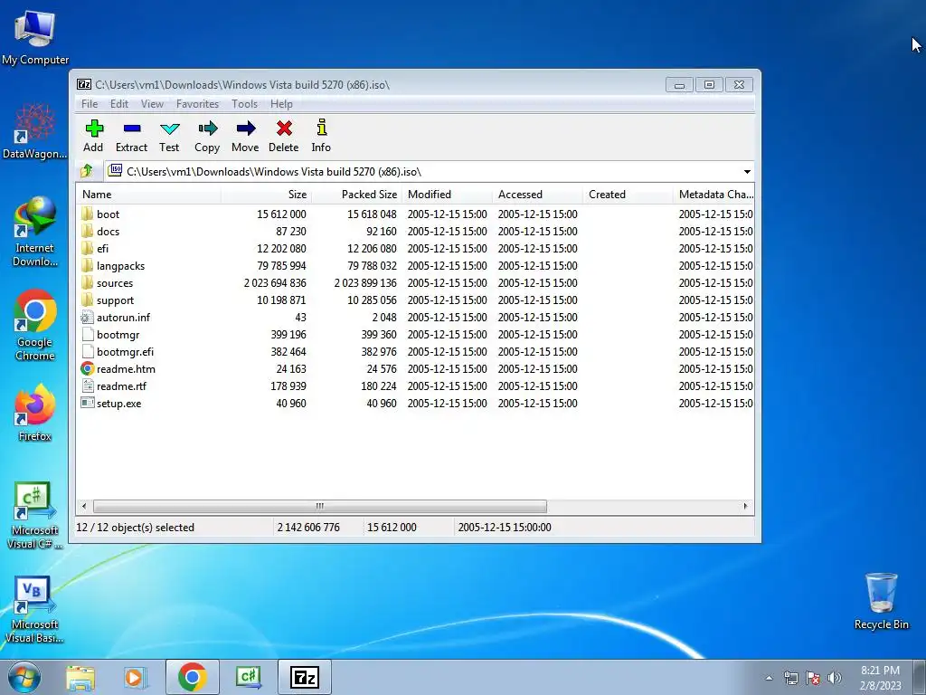The image size is (926, 695).
Task: Sort by Created column header
Action: pyautogui.click(x=628, y=195)
